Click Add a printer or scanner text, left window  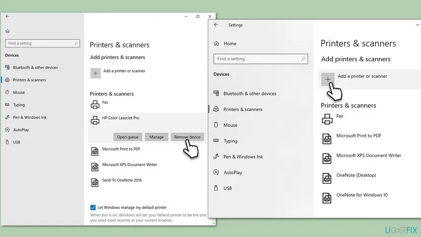(124, 71)
